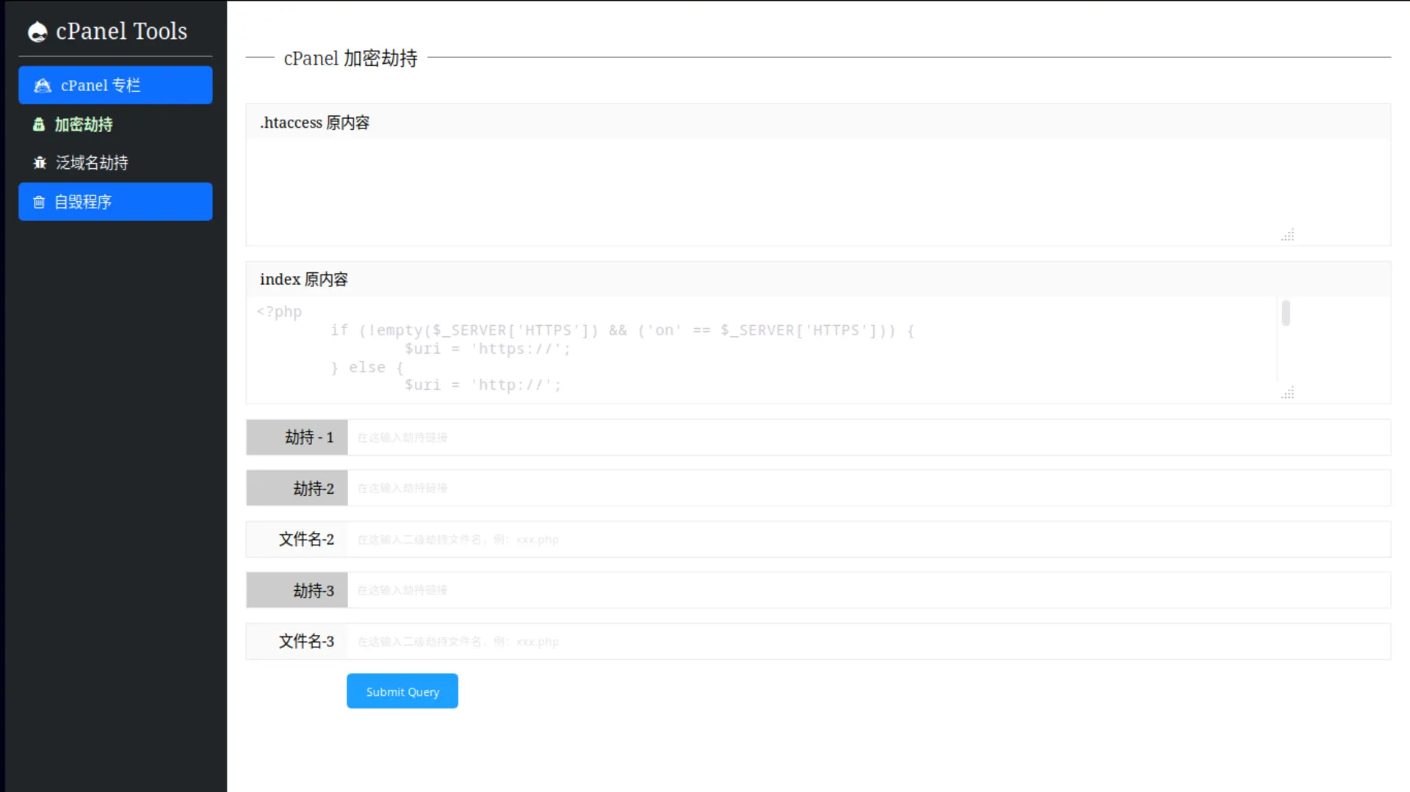This screenshot has width=1410, height=792.
Task: Click the bug icon next to 泛域名劫持
Action: [40, 162]
